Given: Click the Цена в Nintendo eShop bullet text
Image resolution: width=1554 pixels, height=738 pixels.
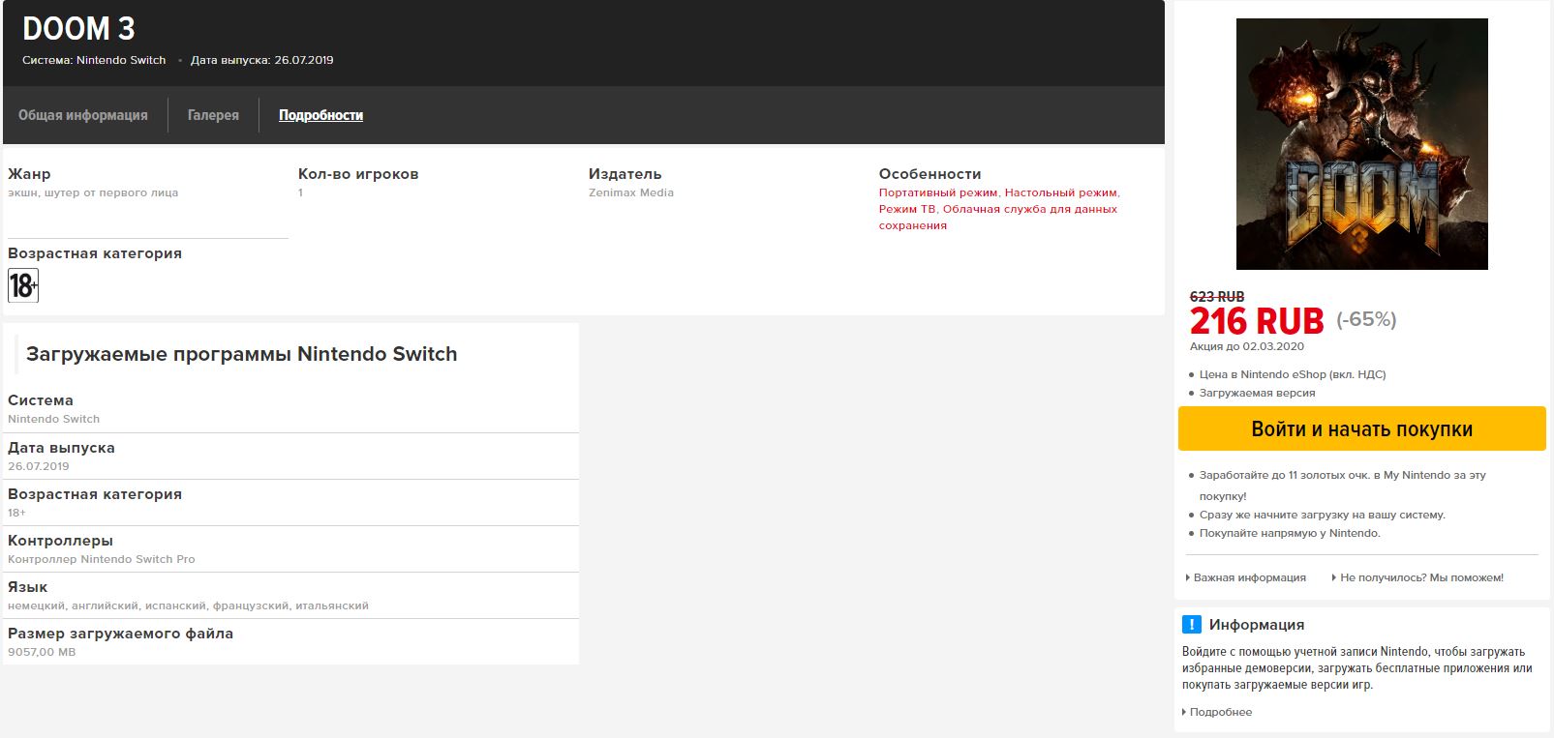Looking at the screenshot, I should point(1293,374).
